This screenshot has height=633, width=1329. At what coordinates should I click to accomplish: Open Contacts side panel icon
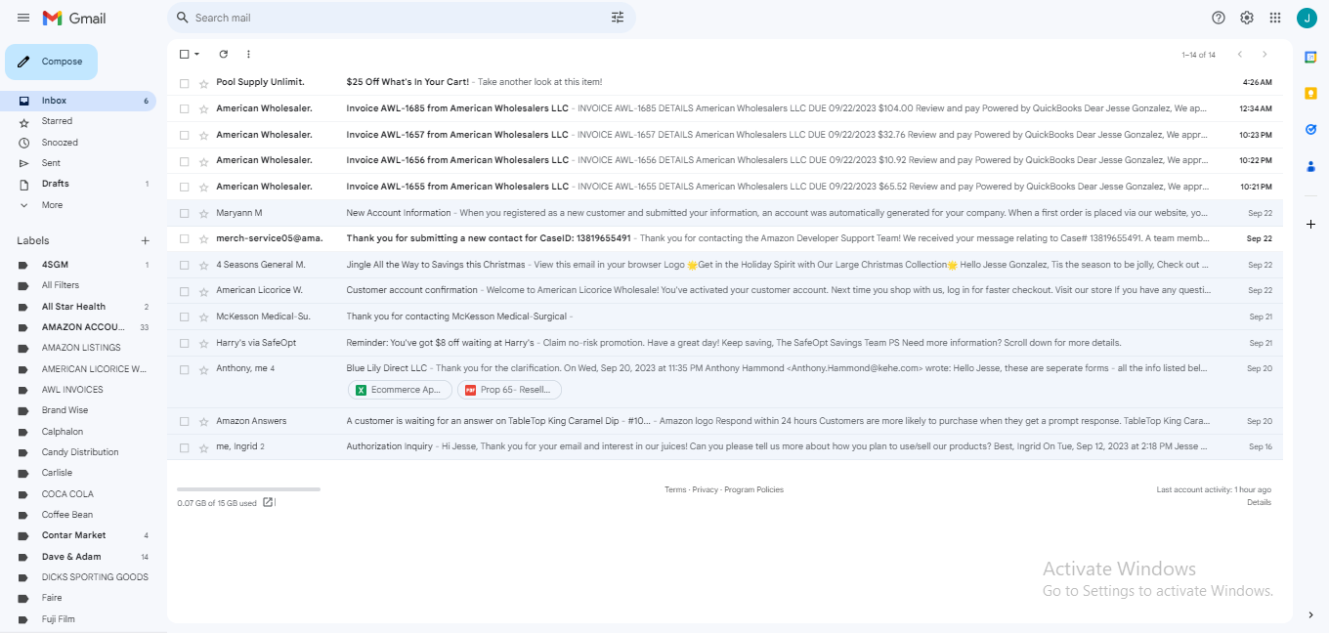(x=1311, y=166)
